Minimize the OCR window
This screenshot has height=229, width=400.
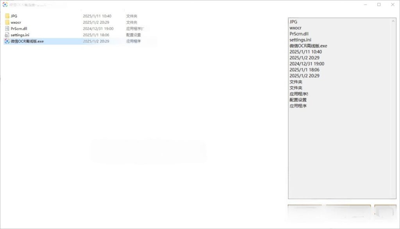(x=365, y=5)
